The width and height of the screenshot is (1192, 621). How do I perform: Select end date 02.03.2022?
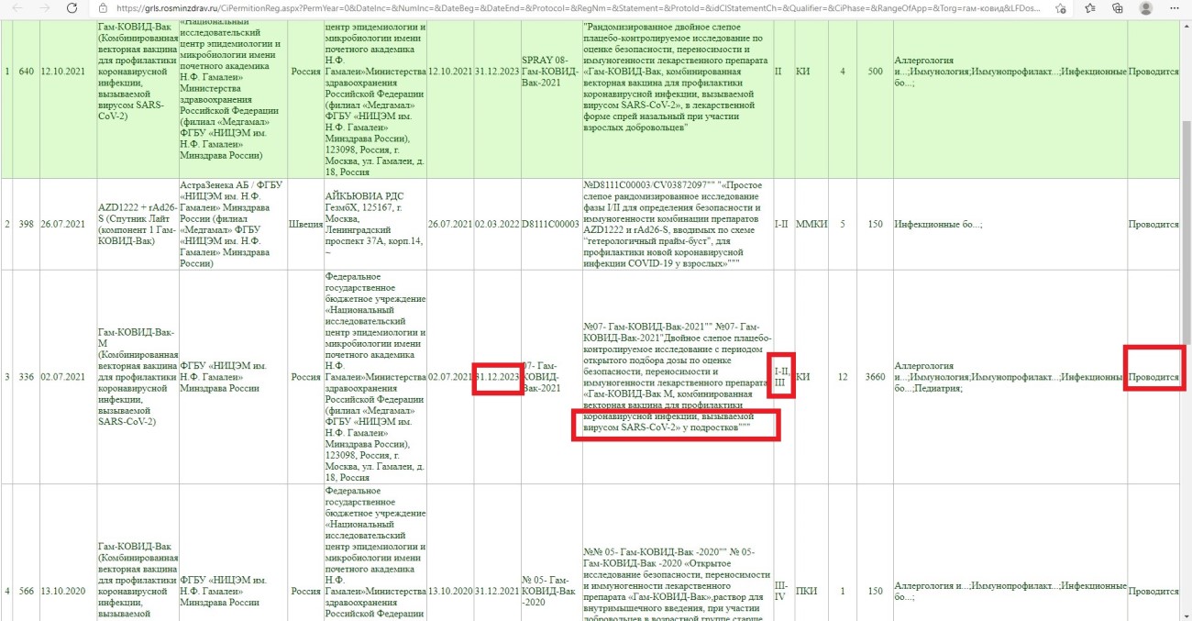click(x=496, y=224)
